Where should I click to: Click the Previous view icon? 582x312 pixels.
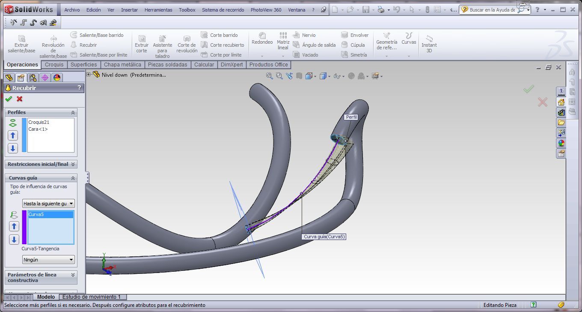tap(289, 76)
